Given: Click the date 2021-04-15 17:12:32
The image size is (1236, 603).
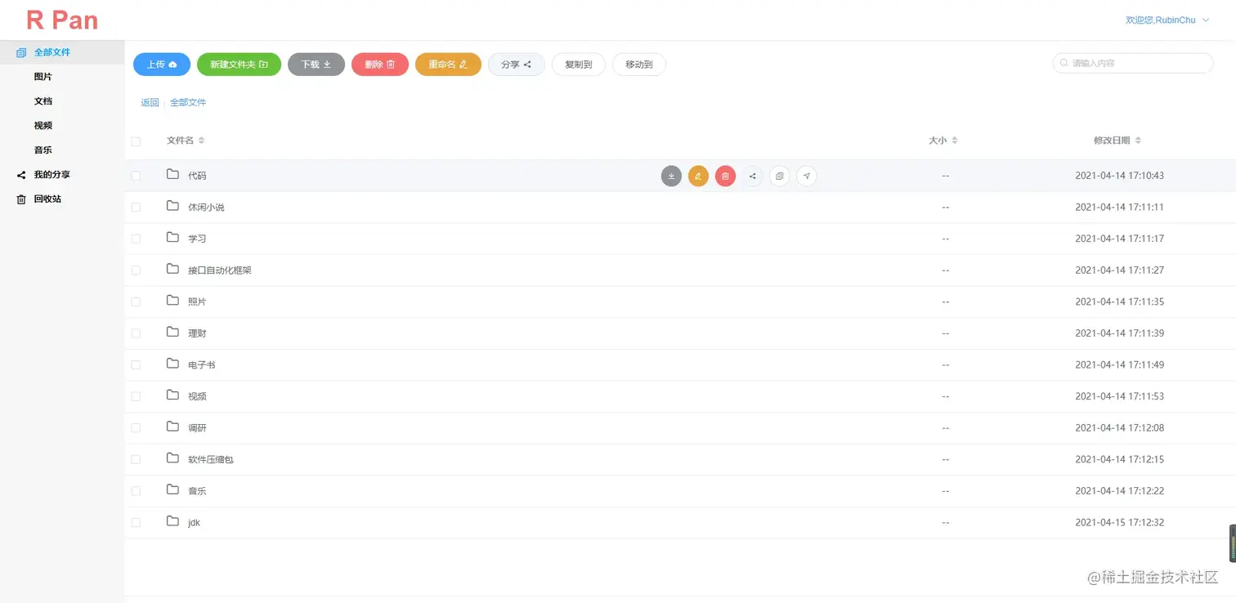Looking at the screenshot, I should 1119,522.
